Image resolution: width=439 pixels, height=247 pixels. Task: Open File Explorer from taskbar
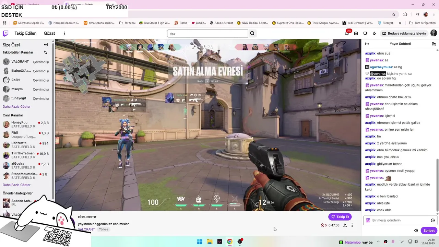pos(210,242)
